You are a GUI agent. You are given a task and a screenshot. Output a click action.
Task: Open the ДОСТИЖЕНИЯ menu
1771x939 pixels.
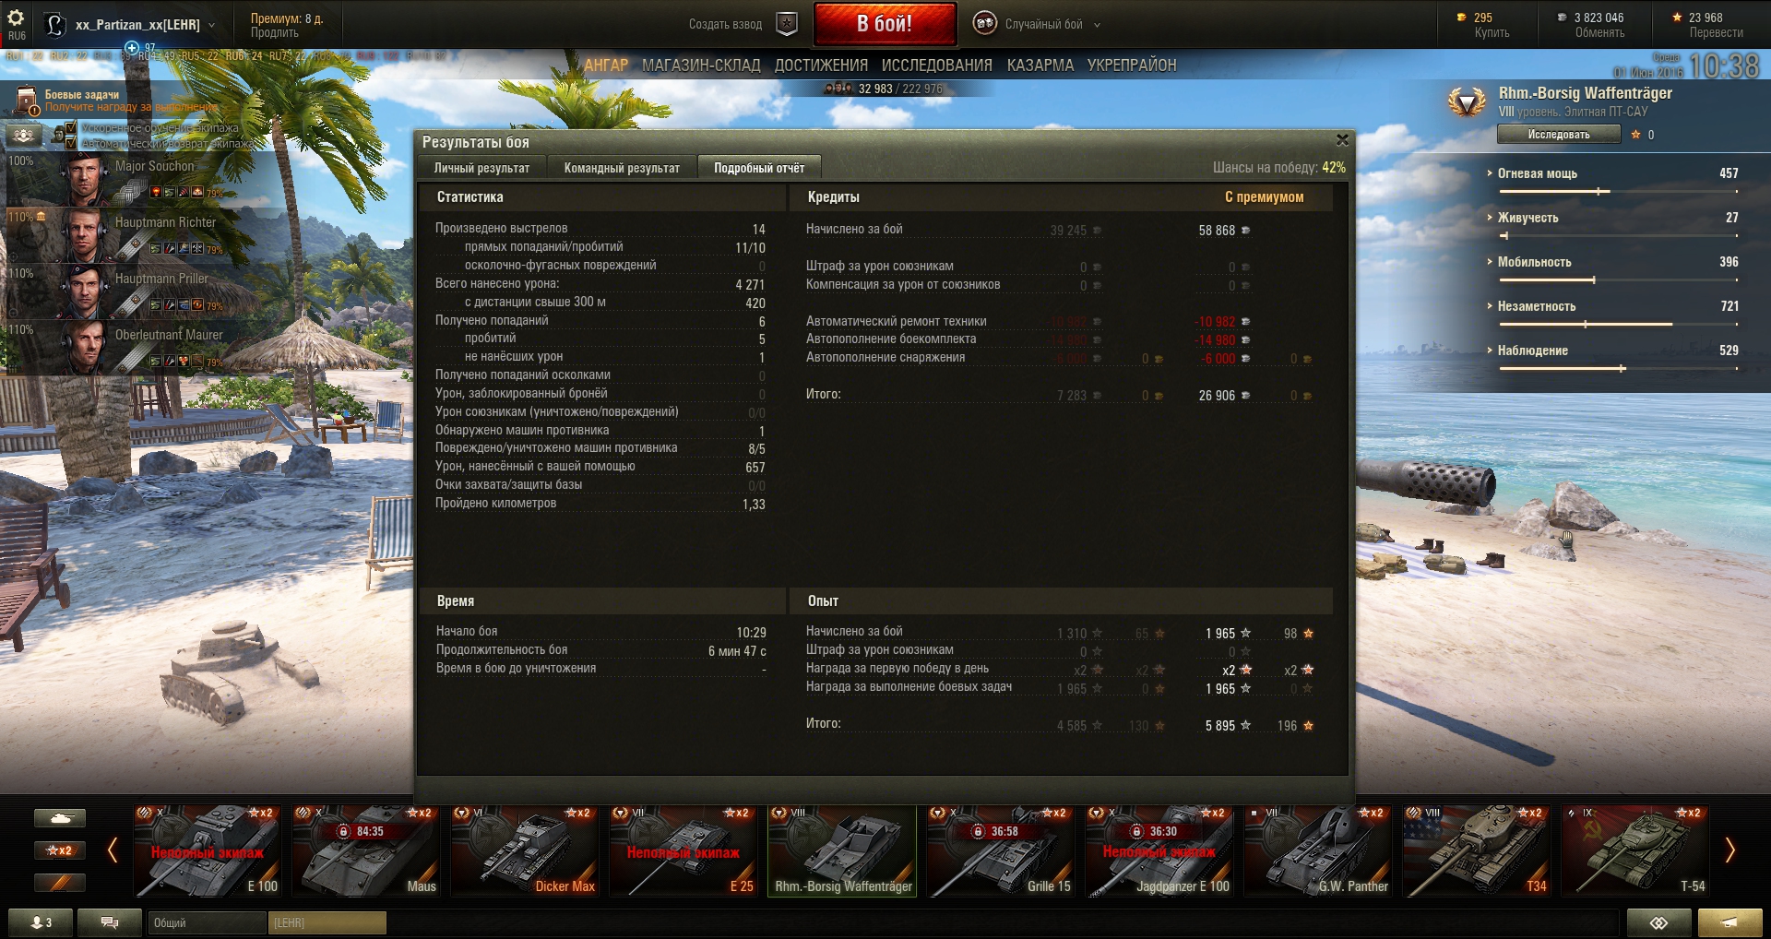[x=821, y=65]
